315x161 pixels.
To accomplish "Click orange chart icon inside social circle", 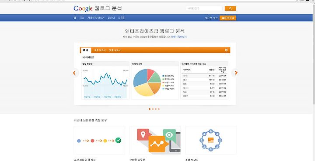I will [211, 140].
